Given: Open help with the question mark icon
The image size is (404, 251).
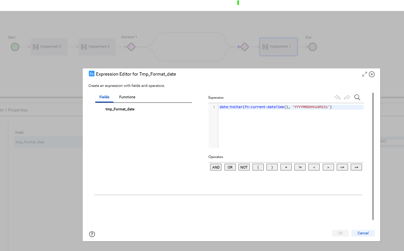Looking at the screenshot, I should click(x=92, y=234).
